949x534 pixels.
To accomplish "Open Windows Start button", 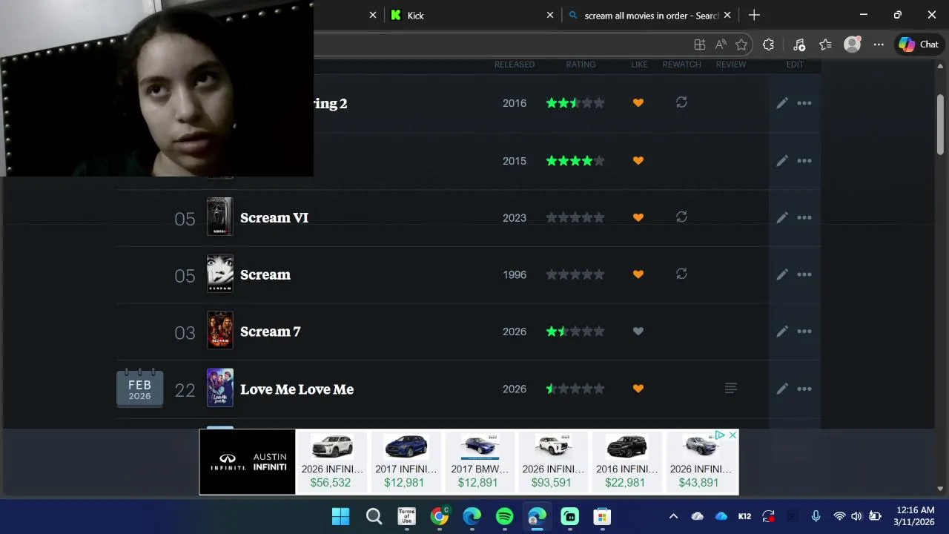I will coord(341,516).
